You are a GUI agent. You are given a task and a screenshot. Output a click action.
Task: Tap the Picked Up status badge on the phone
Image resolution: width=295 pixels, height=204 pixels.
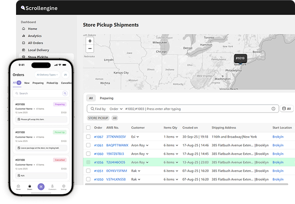[x=60, y=132]
